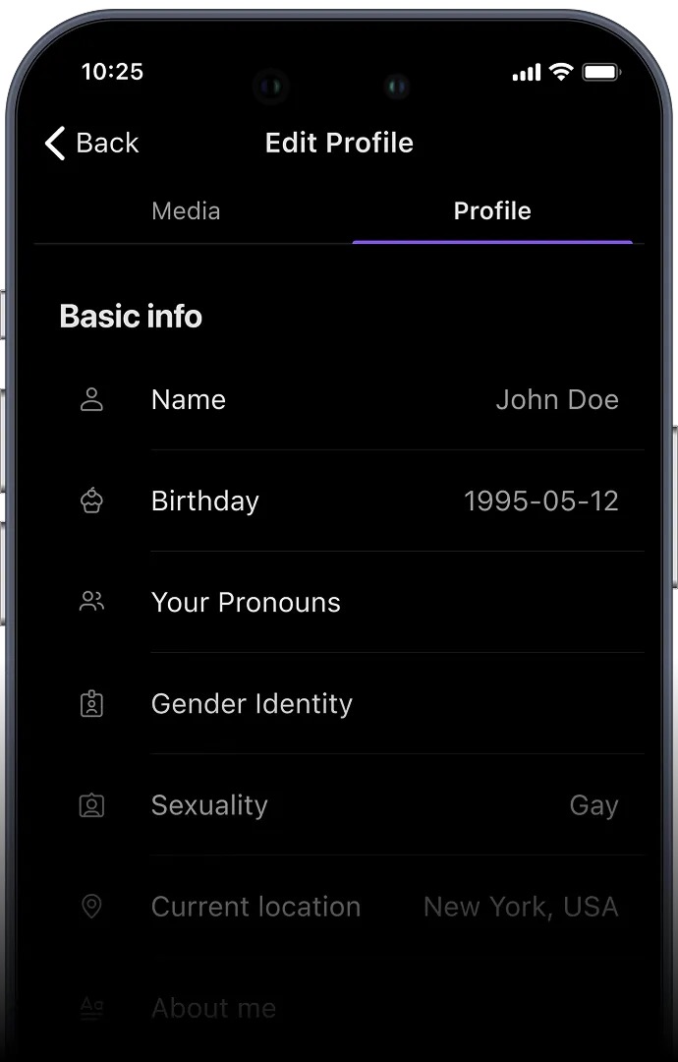Tap the Wi-Fi status icon
Screen dimensions: 678x1062
pyautogui.click(x=561, y=72)
